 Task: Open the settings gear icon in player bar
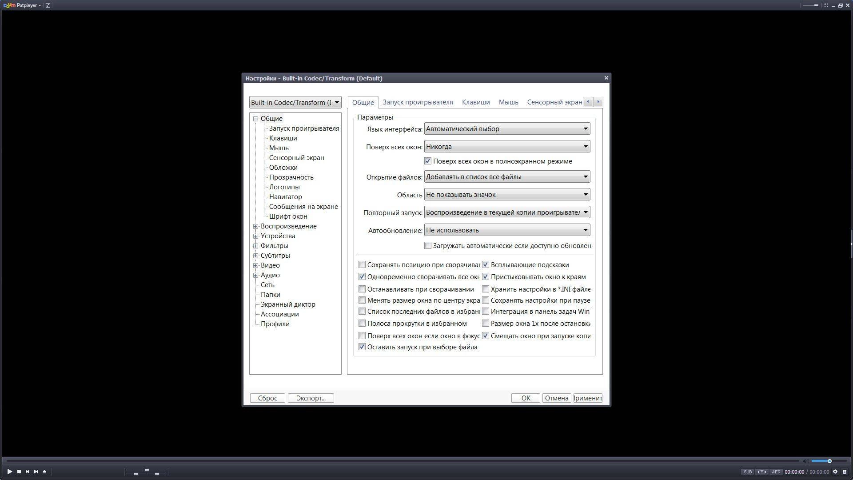pos(835,472)
